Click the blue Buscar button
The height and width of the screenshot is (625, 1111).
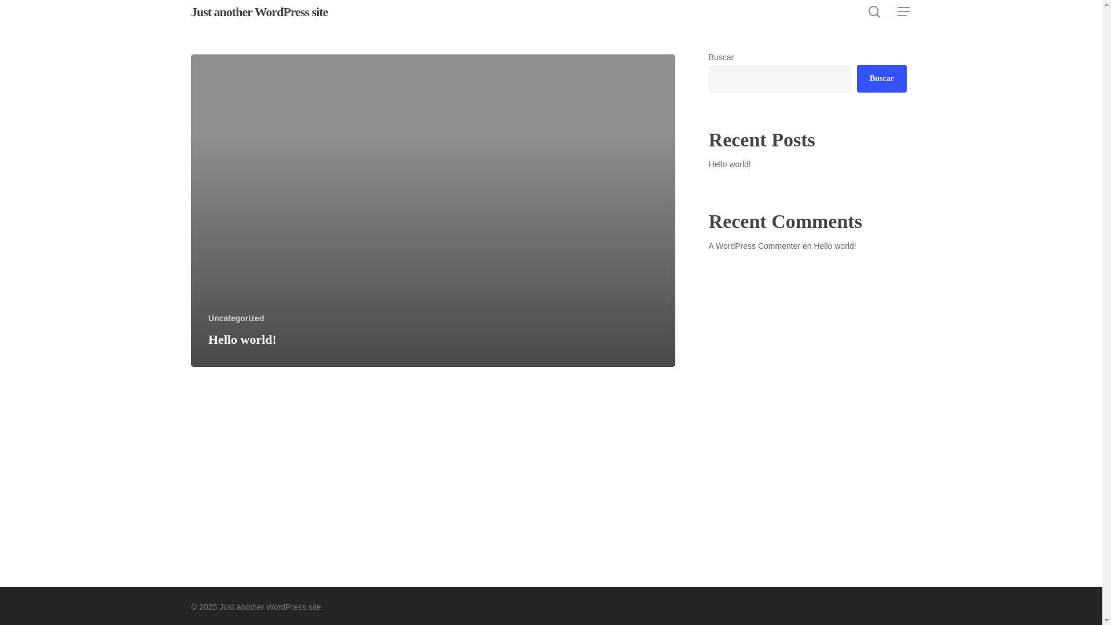click(881, 79)
